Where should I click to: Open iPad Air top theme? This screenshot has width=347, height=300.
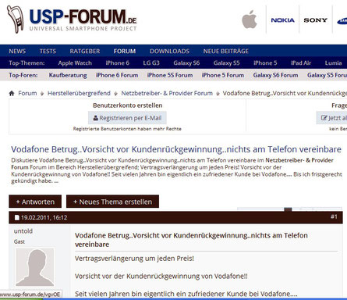tap(301, 63)
